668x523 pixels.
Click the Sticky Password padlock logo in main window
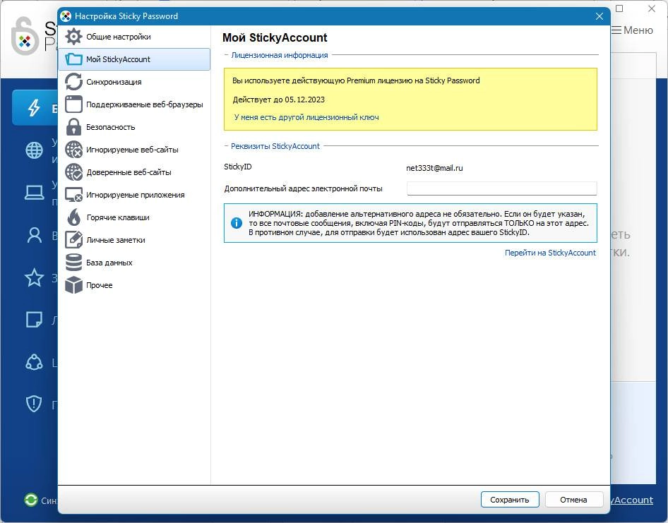[x=25, y=36]
